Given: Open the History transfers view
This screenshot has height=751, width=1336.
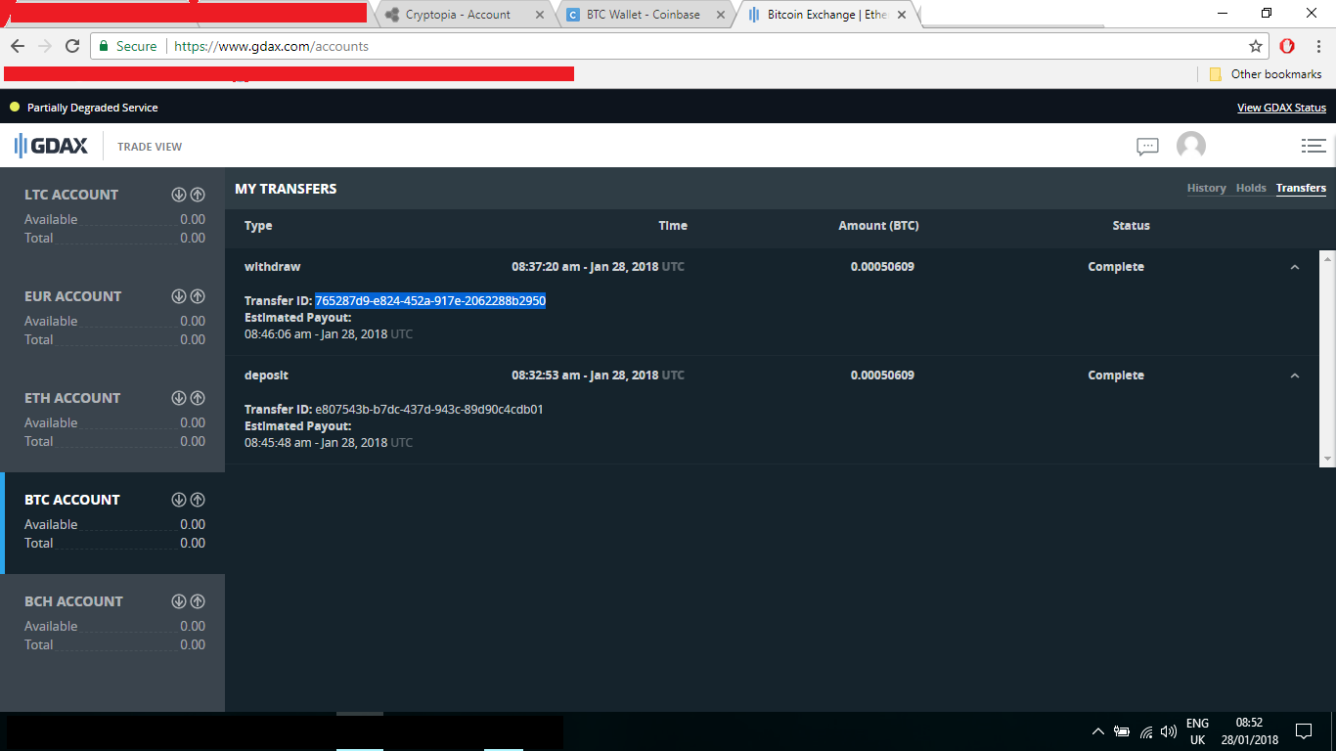Looking at the screenshot, I should (1206, 188).
